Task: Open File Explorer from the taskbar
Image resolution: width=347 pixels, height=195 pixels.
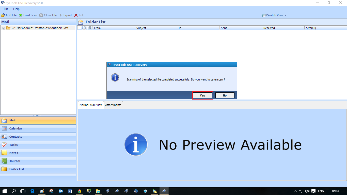Action: pyautogui.click(x=98, y=191)
